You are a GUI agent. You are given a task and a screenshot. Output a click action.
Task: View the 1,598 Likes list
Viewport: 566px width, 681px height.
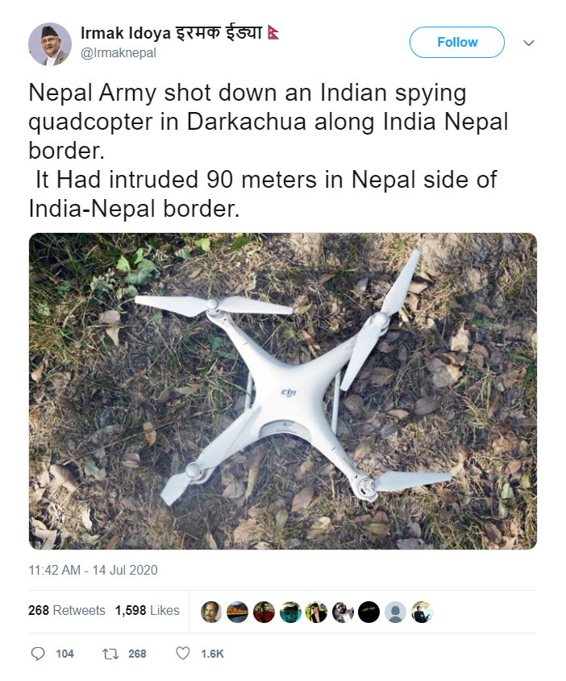(147, 610)
